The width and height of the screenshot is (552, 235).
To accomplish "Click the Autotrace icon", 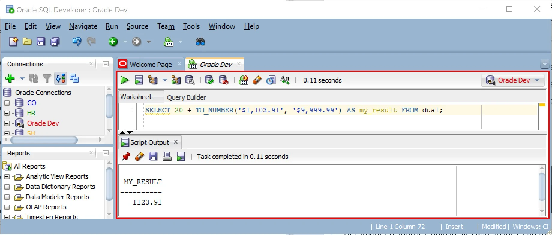I will coord(176,80).
